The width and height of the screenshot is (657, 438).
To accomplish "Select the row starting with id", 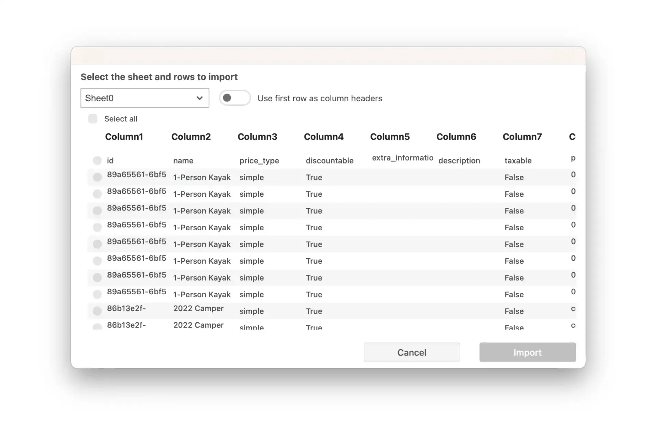I will click(97, 160).
